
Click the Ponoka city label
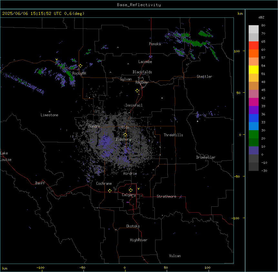(x=155, y=44)
